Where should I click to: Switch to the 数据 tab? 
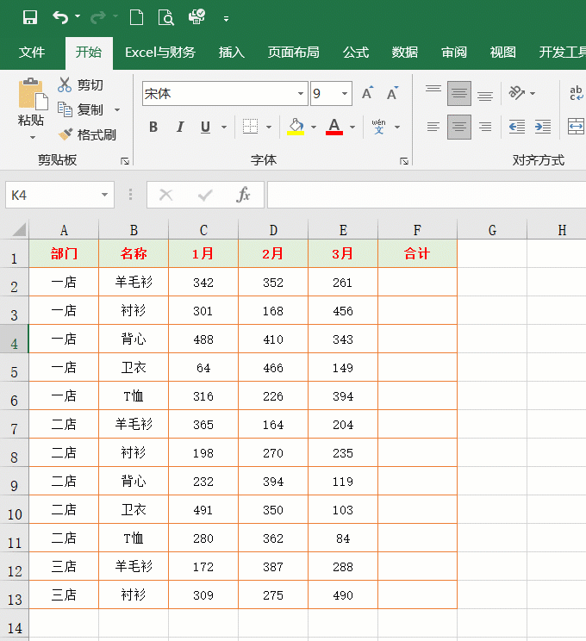point(405,53)
